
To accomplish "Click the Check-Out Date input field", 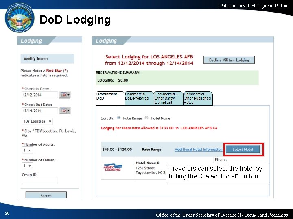I will 40,111.
